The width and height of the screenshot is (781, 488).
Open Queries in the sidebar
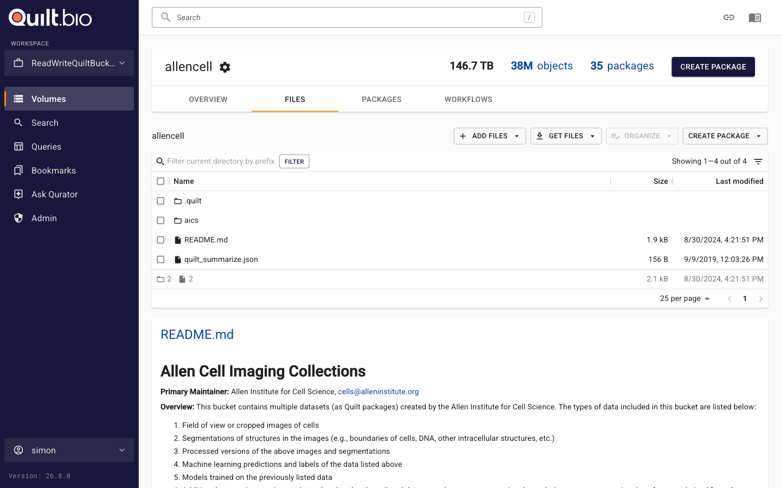(69, 146)
